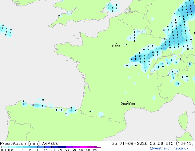Select the 30 mm purple legend swatch
The height and width of the screenshot is (151, 195).
[69, 147]
